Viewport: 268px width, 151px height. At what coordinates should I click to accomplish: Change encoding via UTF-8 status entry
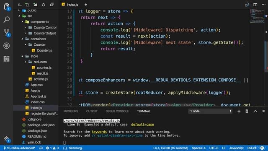click(214, 148)
